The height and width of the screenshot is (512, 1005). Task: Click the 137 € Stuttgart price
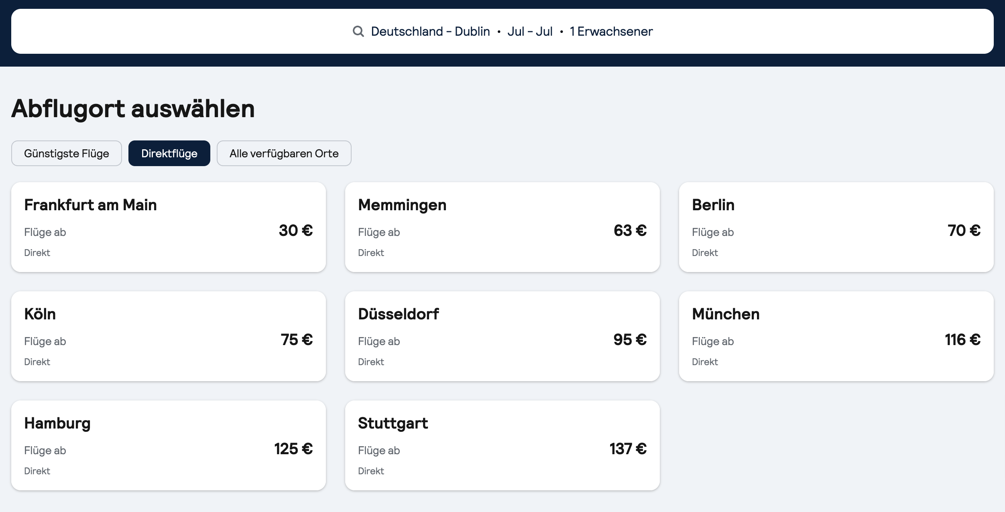click(628, 449)
